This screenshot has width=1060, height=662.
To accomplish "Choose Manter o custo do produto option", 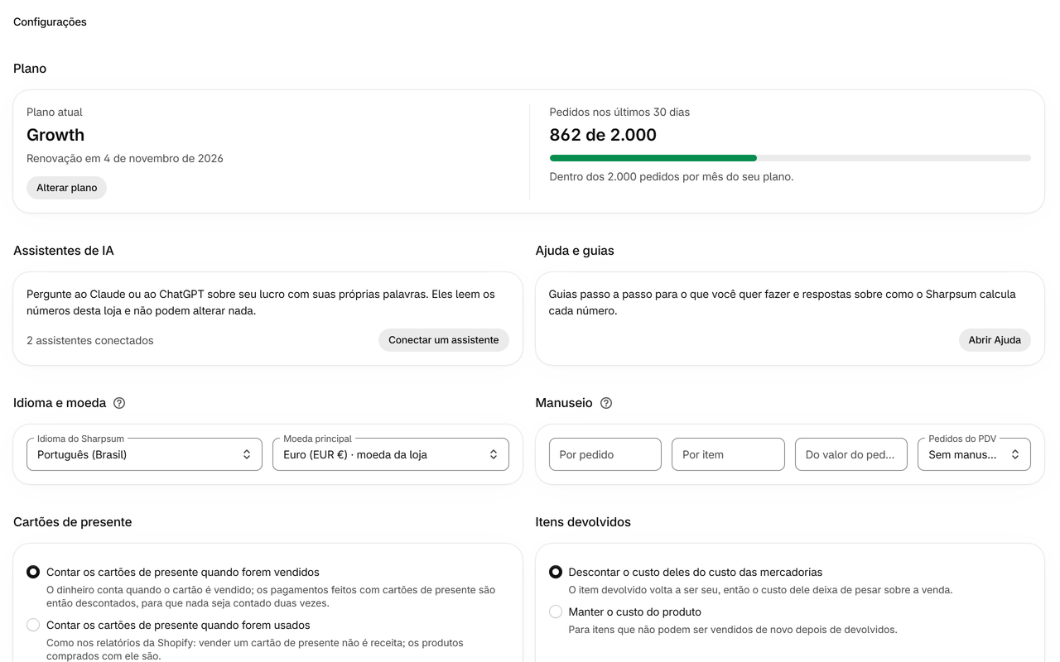I will click(x=556, y=612).
